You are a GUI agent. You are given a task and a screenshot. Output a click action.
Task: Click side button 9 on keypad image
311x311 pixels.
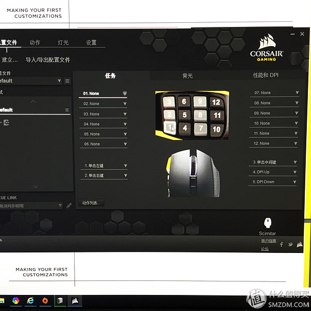tap(200, 102)
